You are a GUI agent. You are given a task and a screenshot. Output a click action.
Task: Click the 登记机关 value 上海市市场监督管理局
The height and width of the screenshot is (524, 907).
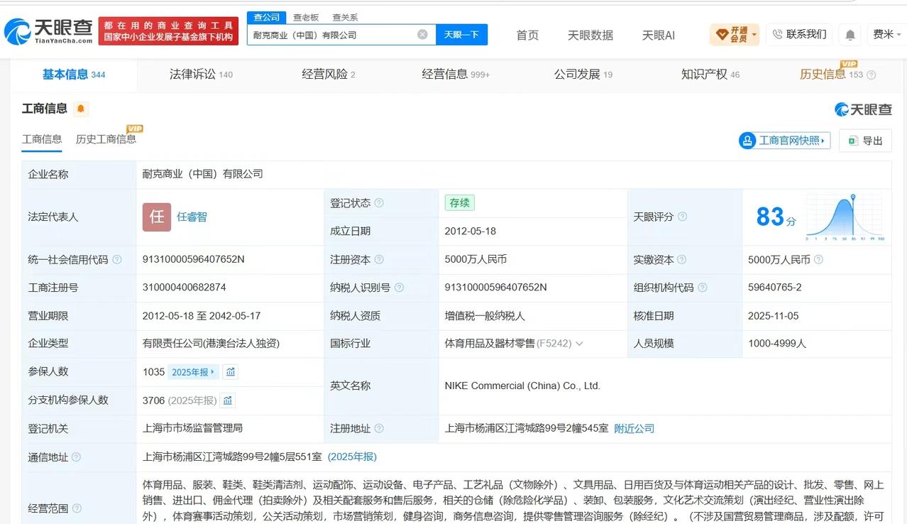[193, 429]
